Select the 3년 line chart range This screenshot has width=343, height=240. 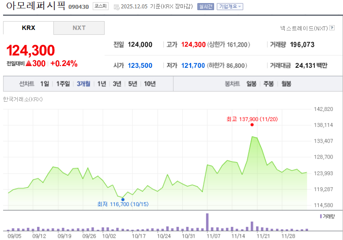click(x=117, y=84)
